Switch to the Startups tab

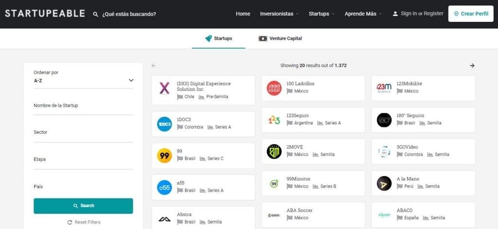click(218, 38)
